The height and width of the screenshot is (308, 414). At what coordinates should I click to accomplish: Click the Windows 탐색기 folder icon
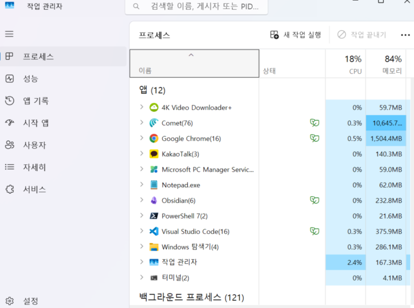[154, 247]
